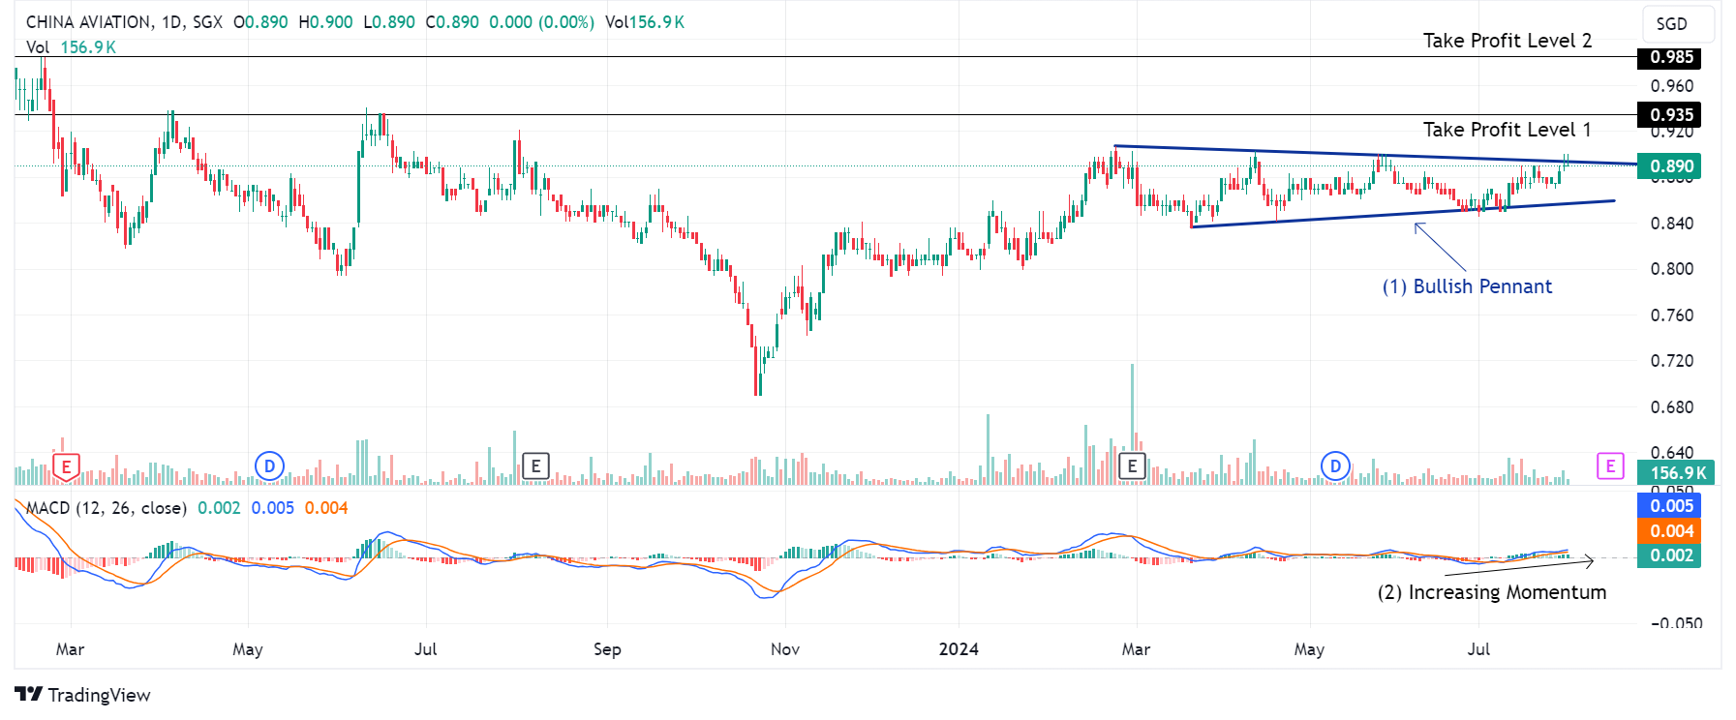The image size is (1736, 720).
Task: Click the 156.9K volume axis label
Action: [1676, 473]
